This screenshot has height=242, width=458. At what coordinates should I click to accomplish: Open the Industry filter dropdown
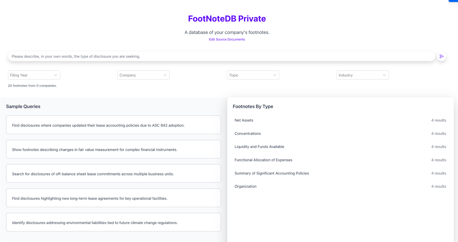pyautogui.click(x=362, y=75)
